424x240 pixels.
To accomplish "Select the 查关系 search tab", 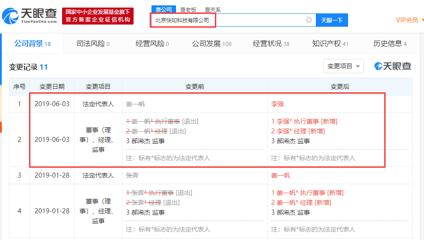I will pyautogui.click(x=213, y=10).
